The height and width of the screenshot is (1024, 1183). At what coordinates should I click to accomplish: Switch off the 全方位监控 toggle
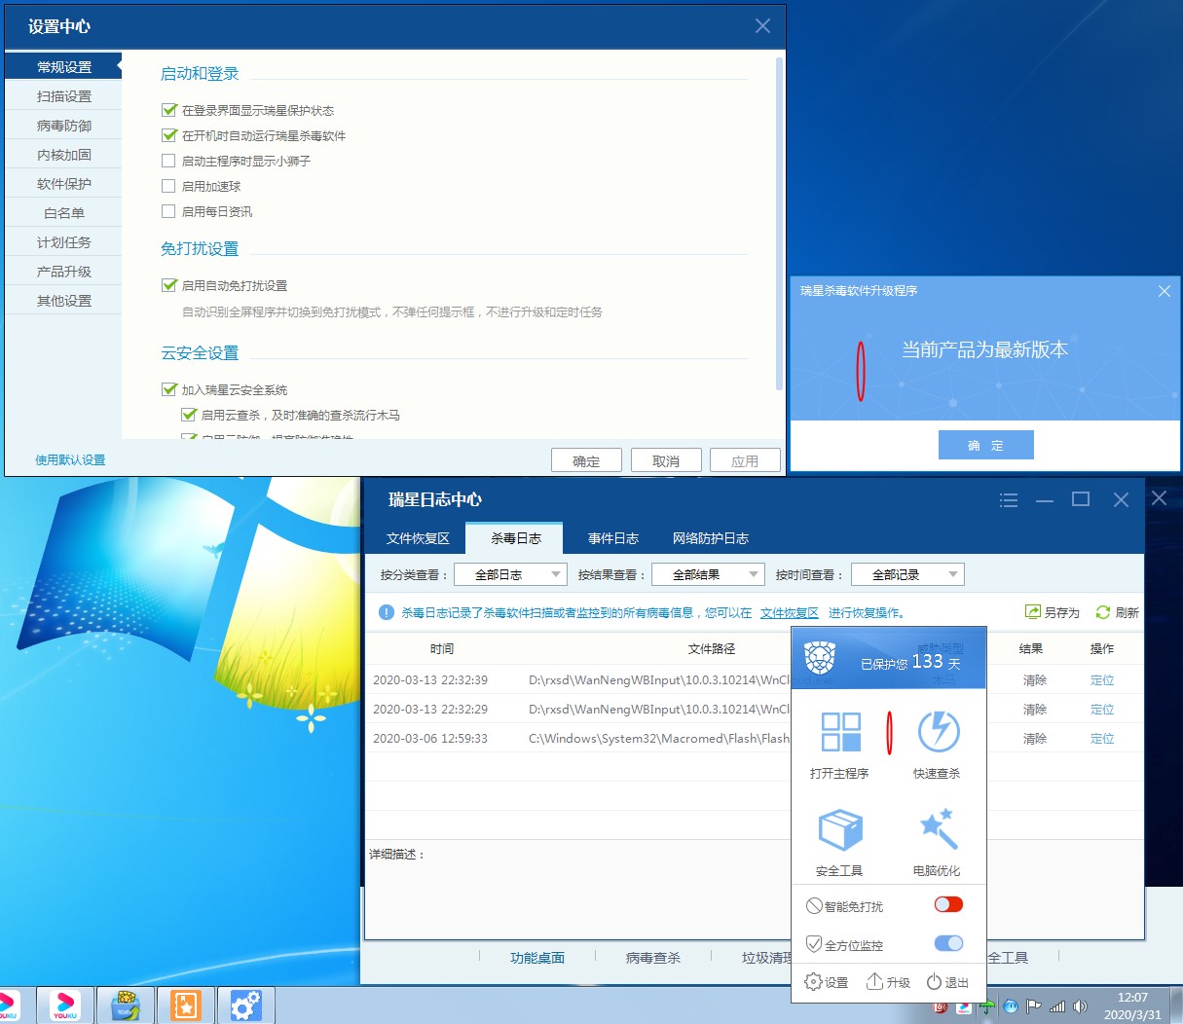point(948,942)
